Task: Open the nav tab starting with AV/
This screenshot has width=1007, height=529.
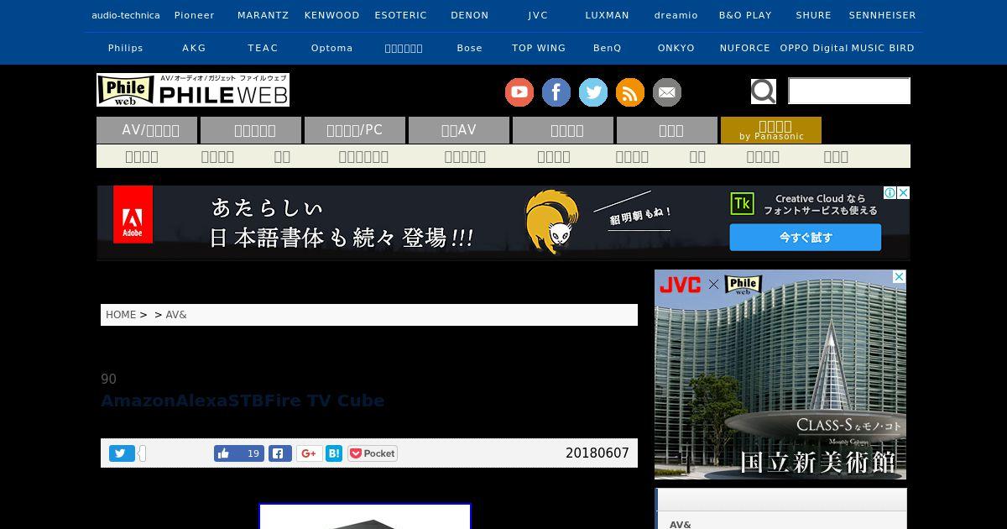Action: click(x=147, y=130)
